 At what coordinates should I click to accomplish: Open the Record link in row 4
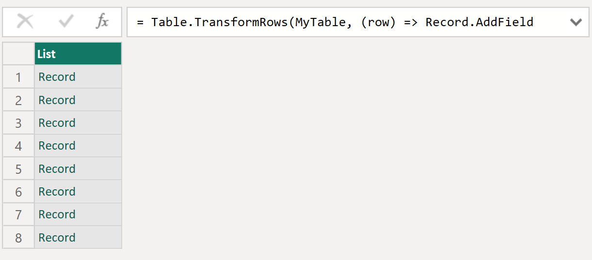57,146
